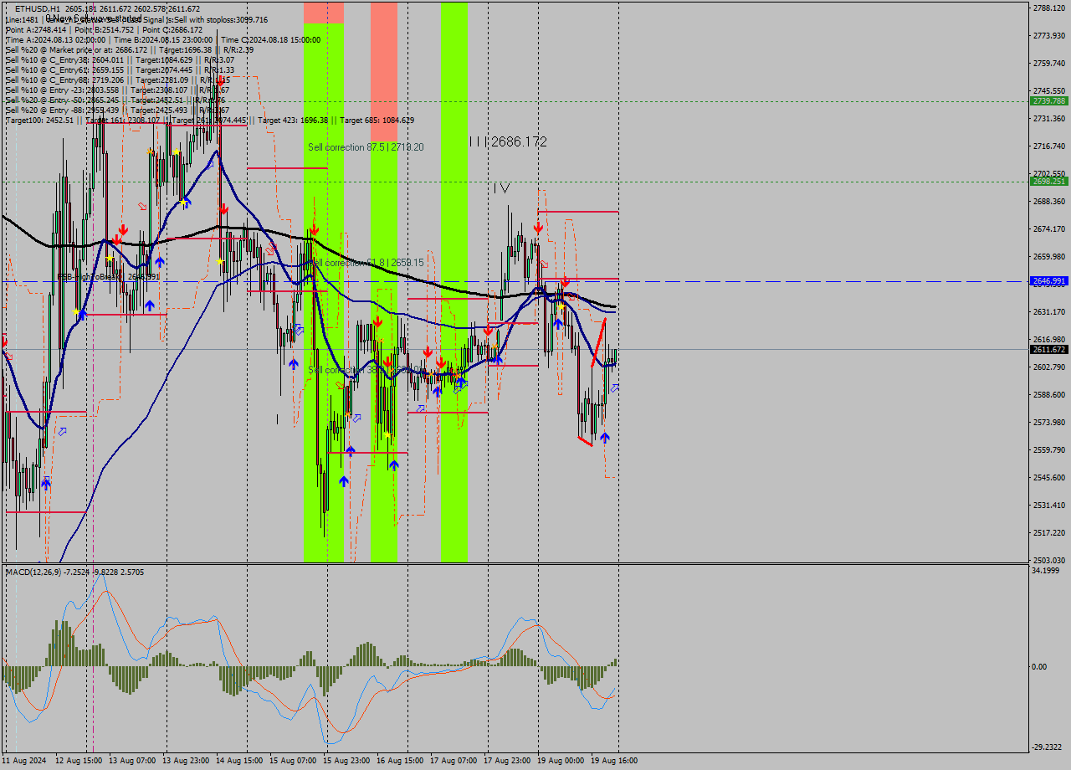
Task: Click the MACD scale zero level 0.00
Action: coord(1039,667)
